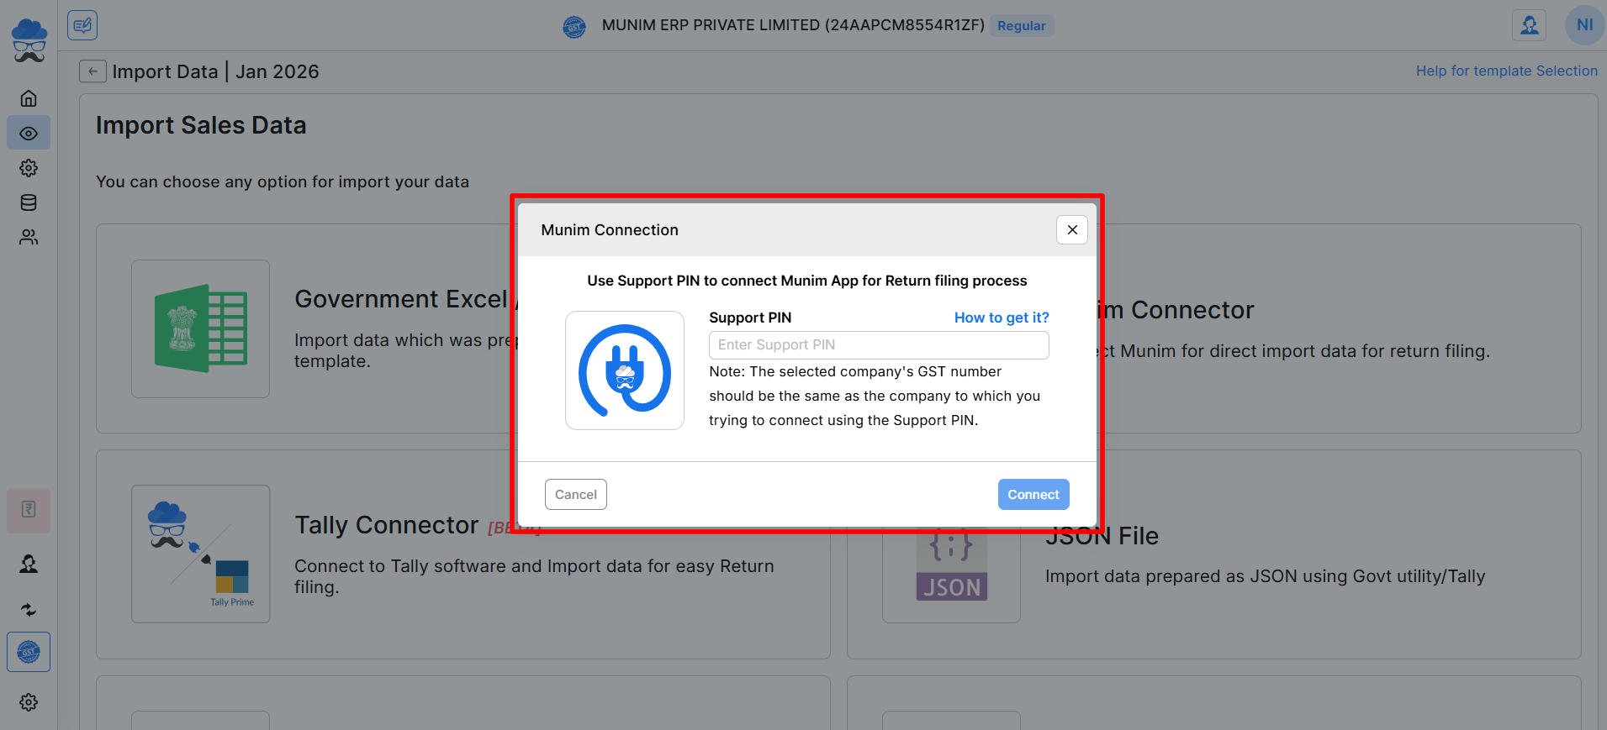Open the users icon in sidebar
Screen dimensions: 1607x730
click(x=29, y=238)
